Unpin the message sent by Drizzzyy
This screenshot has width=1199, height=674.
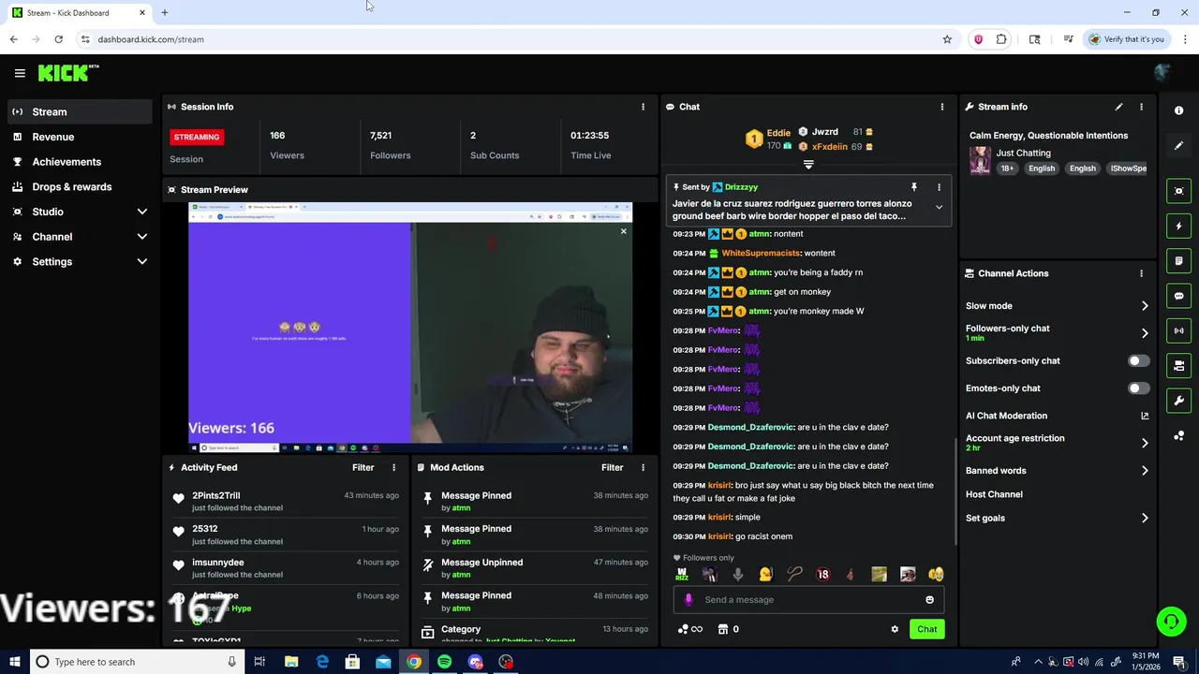tap(914, 187)
